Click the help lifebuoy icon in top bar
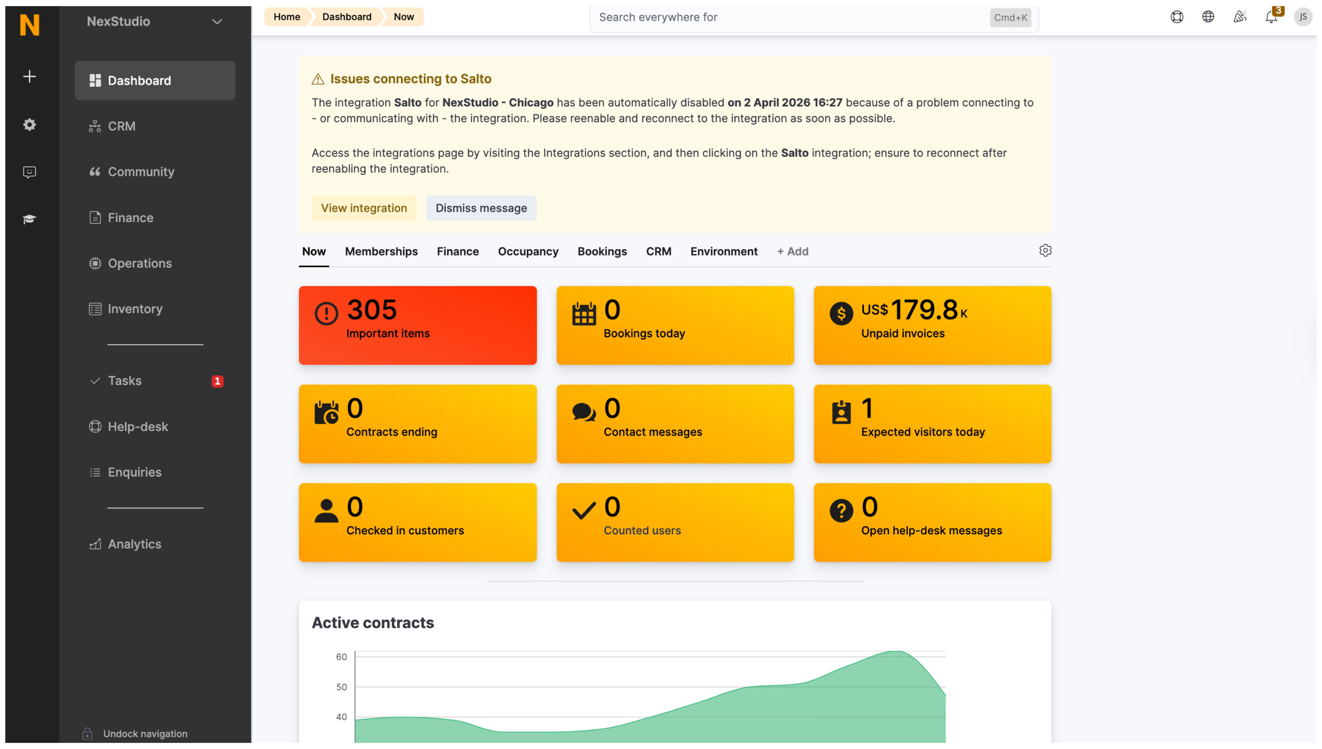Image resolution: width=1322 pixels, height=749 pixels. coord(1177,17)
